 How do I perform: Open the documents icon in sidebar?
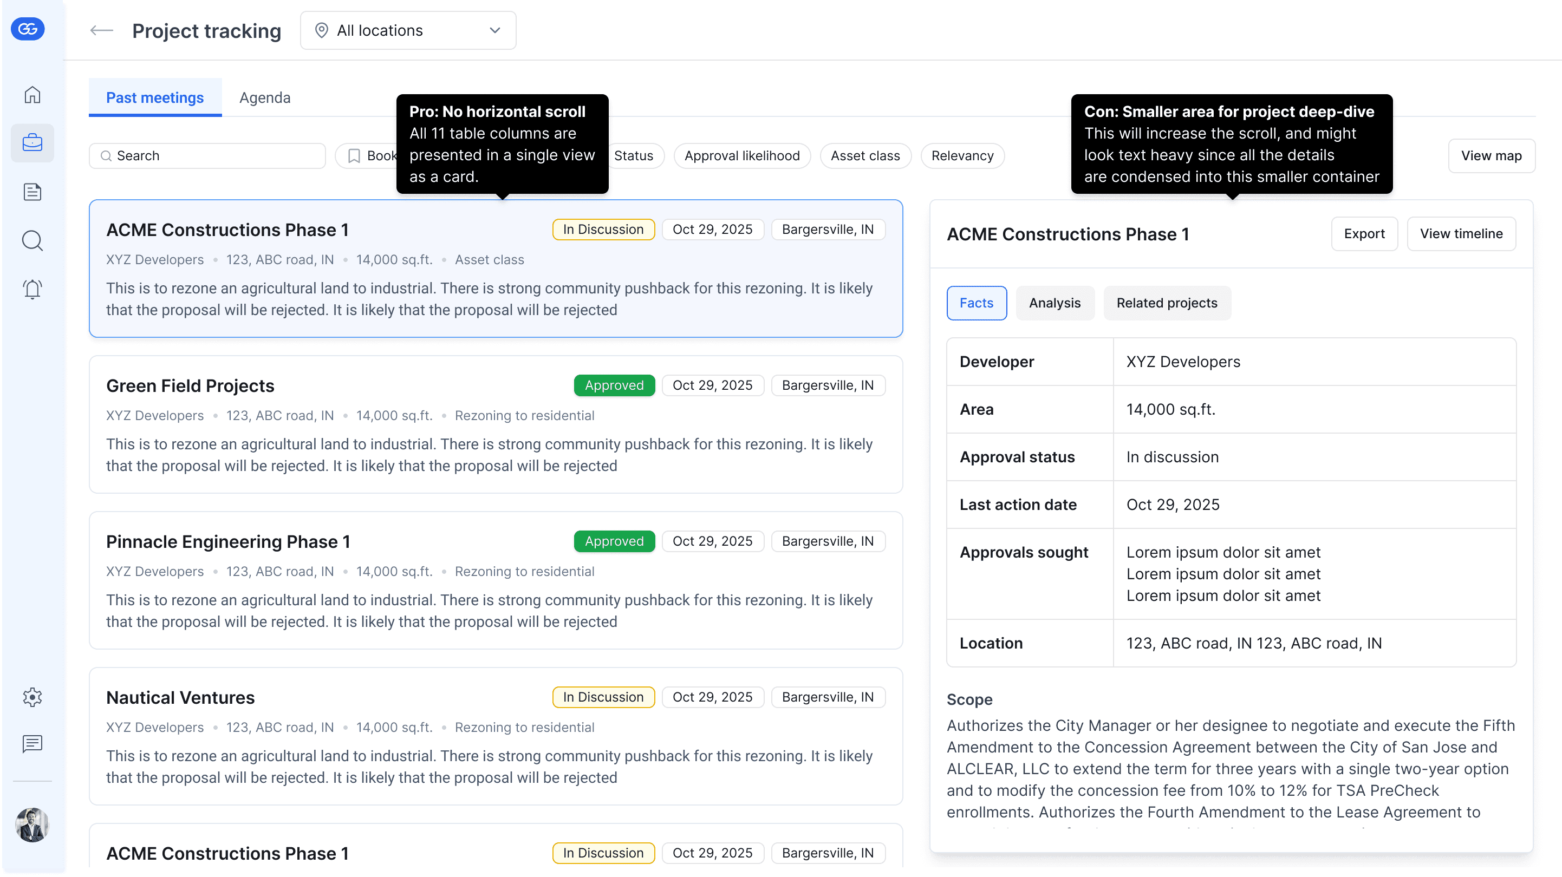tap(32, 192)
